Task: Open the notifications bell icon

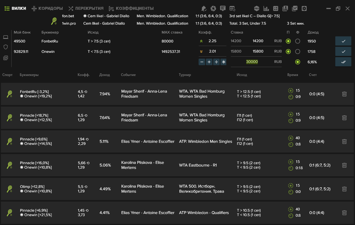Action: pos(203,8)
